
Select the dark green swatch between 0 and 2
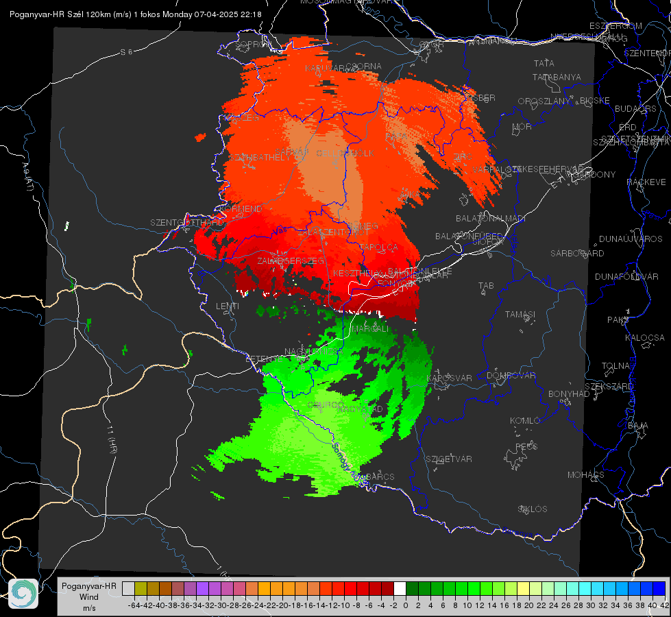click(x=412, y=589)
